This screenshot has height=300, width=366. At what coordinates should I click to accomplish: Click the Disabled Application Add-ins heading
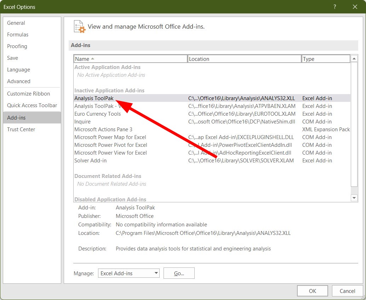pyautogui.click(x=110, y=200)
